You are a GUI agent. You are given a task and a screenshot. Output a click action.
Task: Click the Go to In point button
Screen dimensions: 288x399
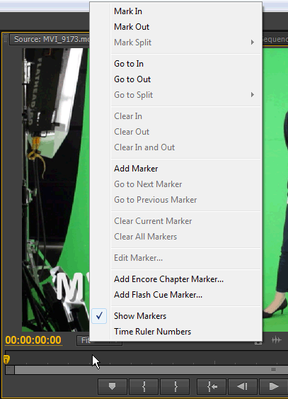212,386
